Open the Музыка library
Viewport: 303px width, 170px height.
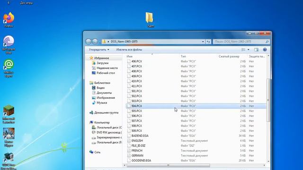[102, 103]
